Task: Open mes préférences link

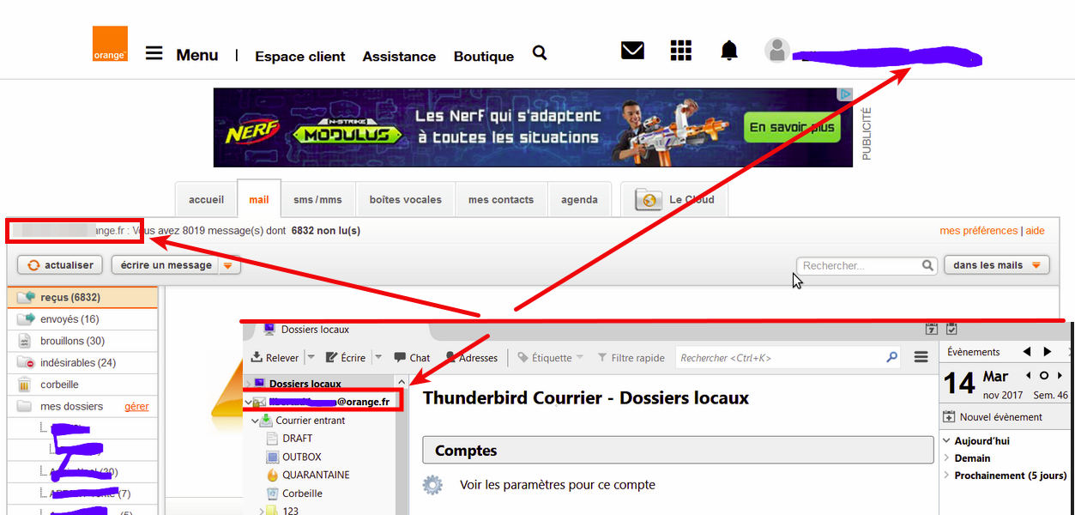Action: (979, 231)
